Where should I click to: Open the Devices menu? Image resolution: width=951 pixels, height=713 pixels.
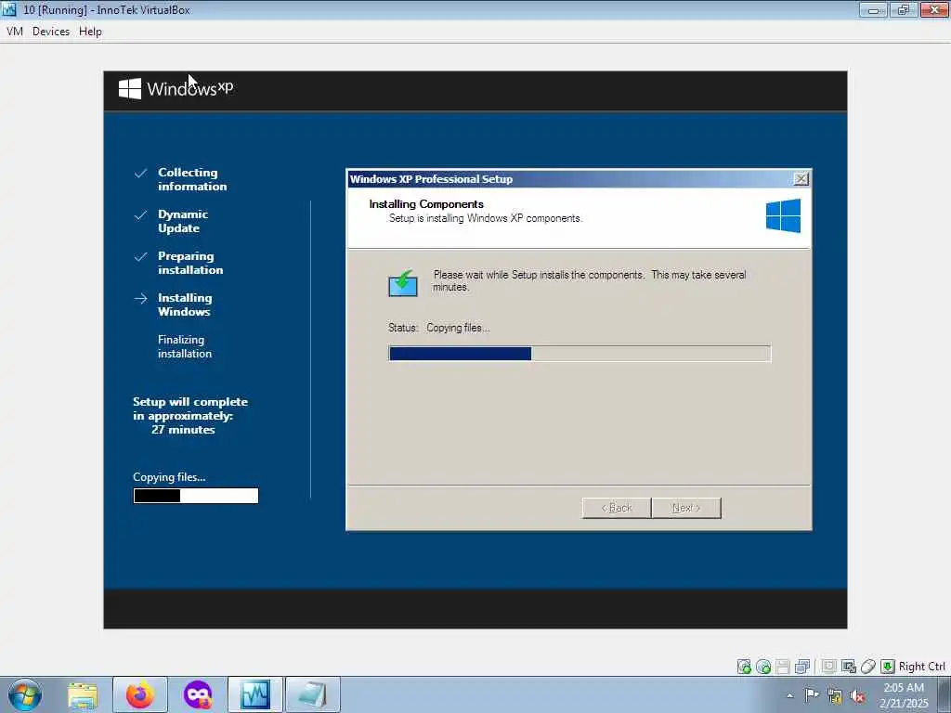(x=51, y=32)
